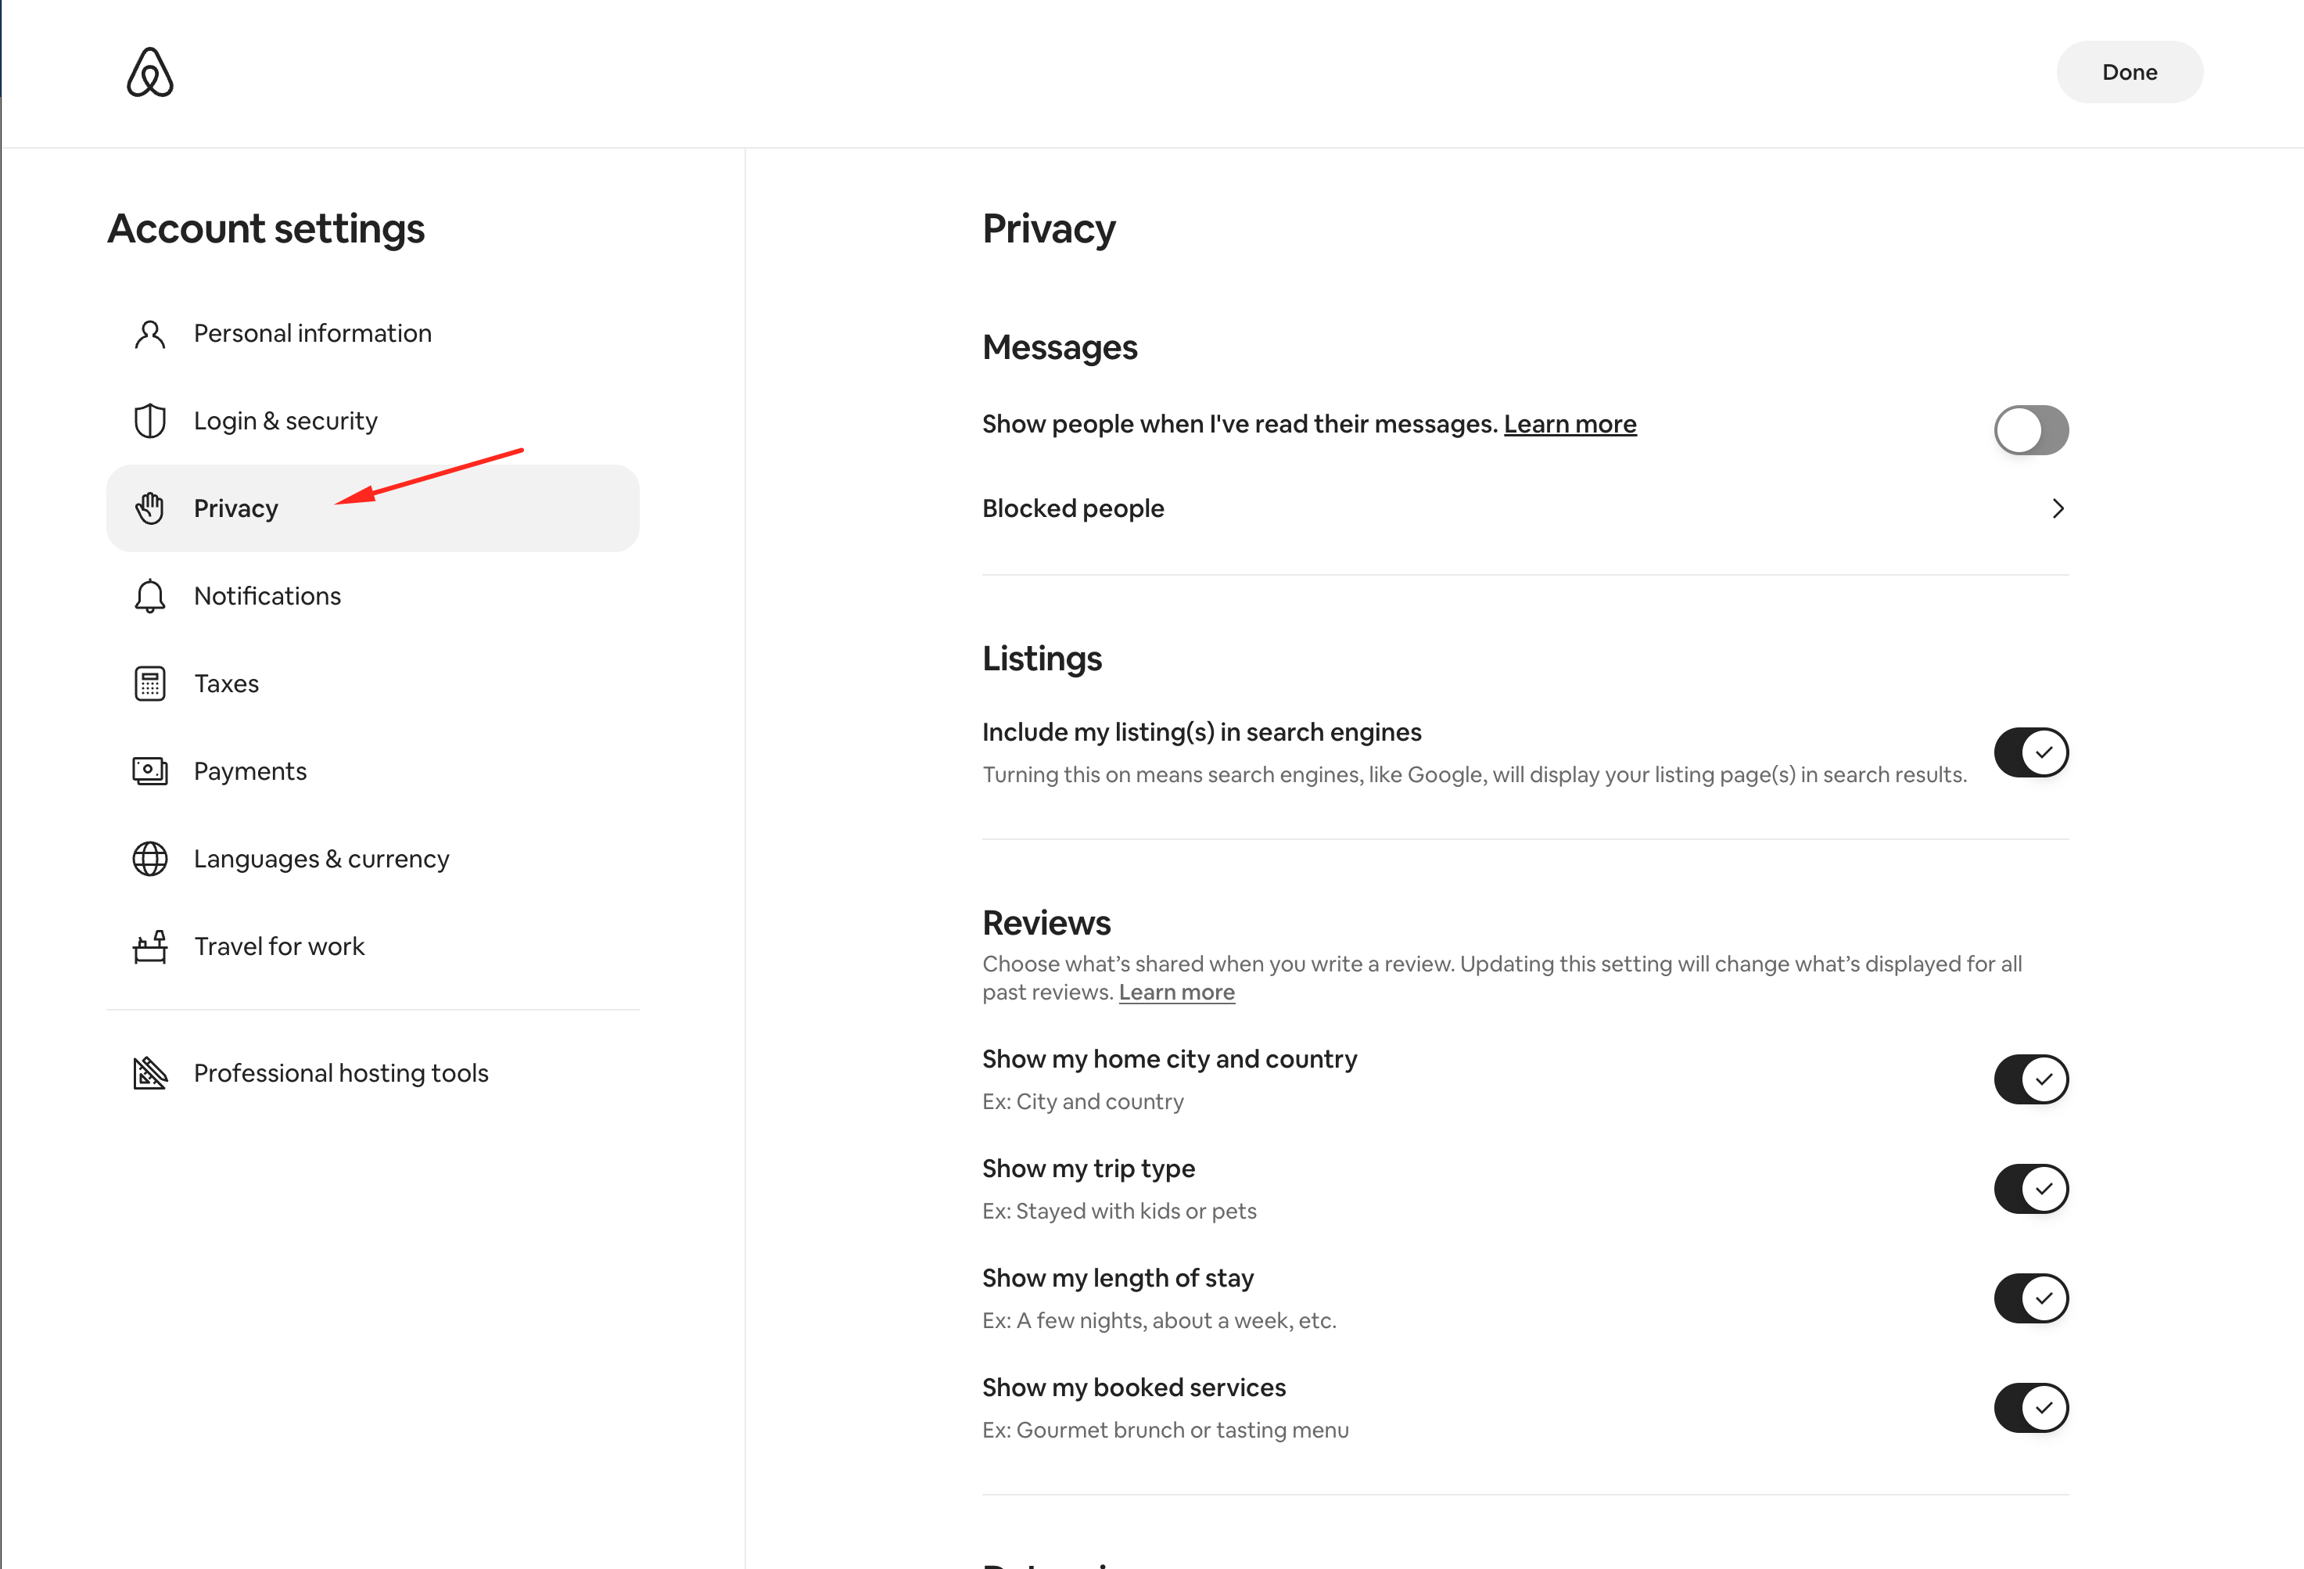Select the Languages & currency globe icon
Image resolution: width=2304 pixels, height=1569 pixels.
tap(149, 859)
